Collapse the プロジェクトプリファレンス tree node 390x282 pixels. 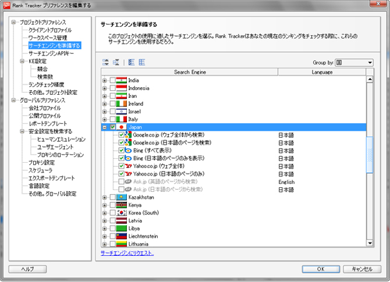pyautogui.click(x=13, y=22)
